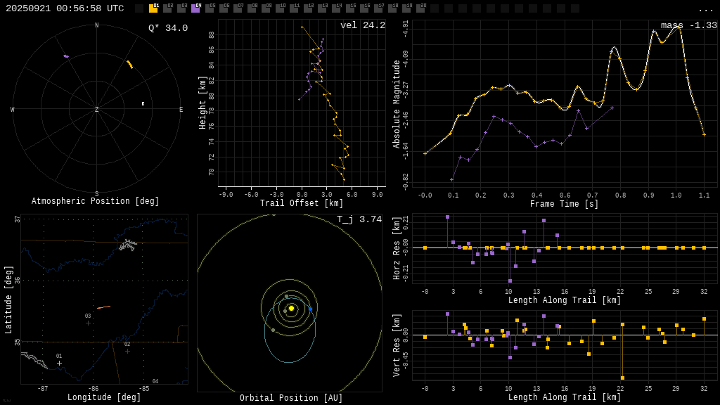Viewport: 720px width, 405px height.
Task: Enable the gray station 02 indicator
Action: coord(167,8)
